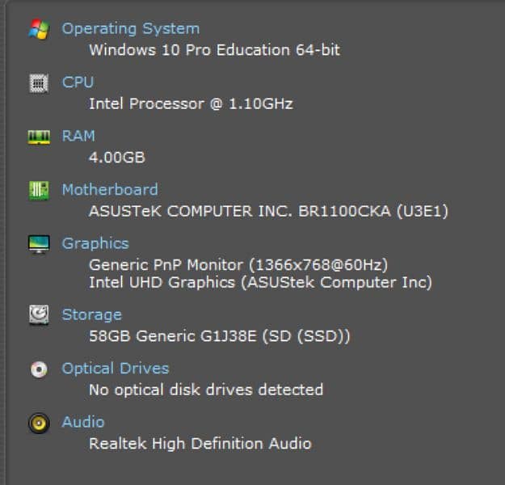Open the Storage section link

[x=91, y=314]
